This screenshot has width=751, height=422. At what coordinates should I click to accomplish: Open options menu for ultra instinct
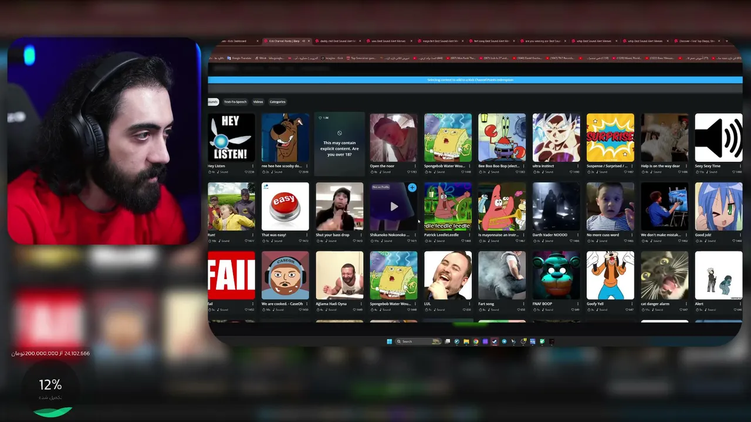(x=578, y=166)
